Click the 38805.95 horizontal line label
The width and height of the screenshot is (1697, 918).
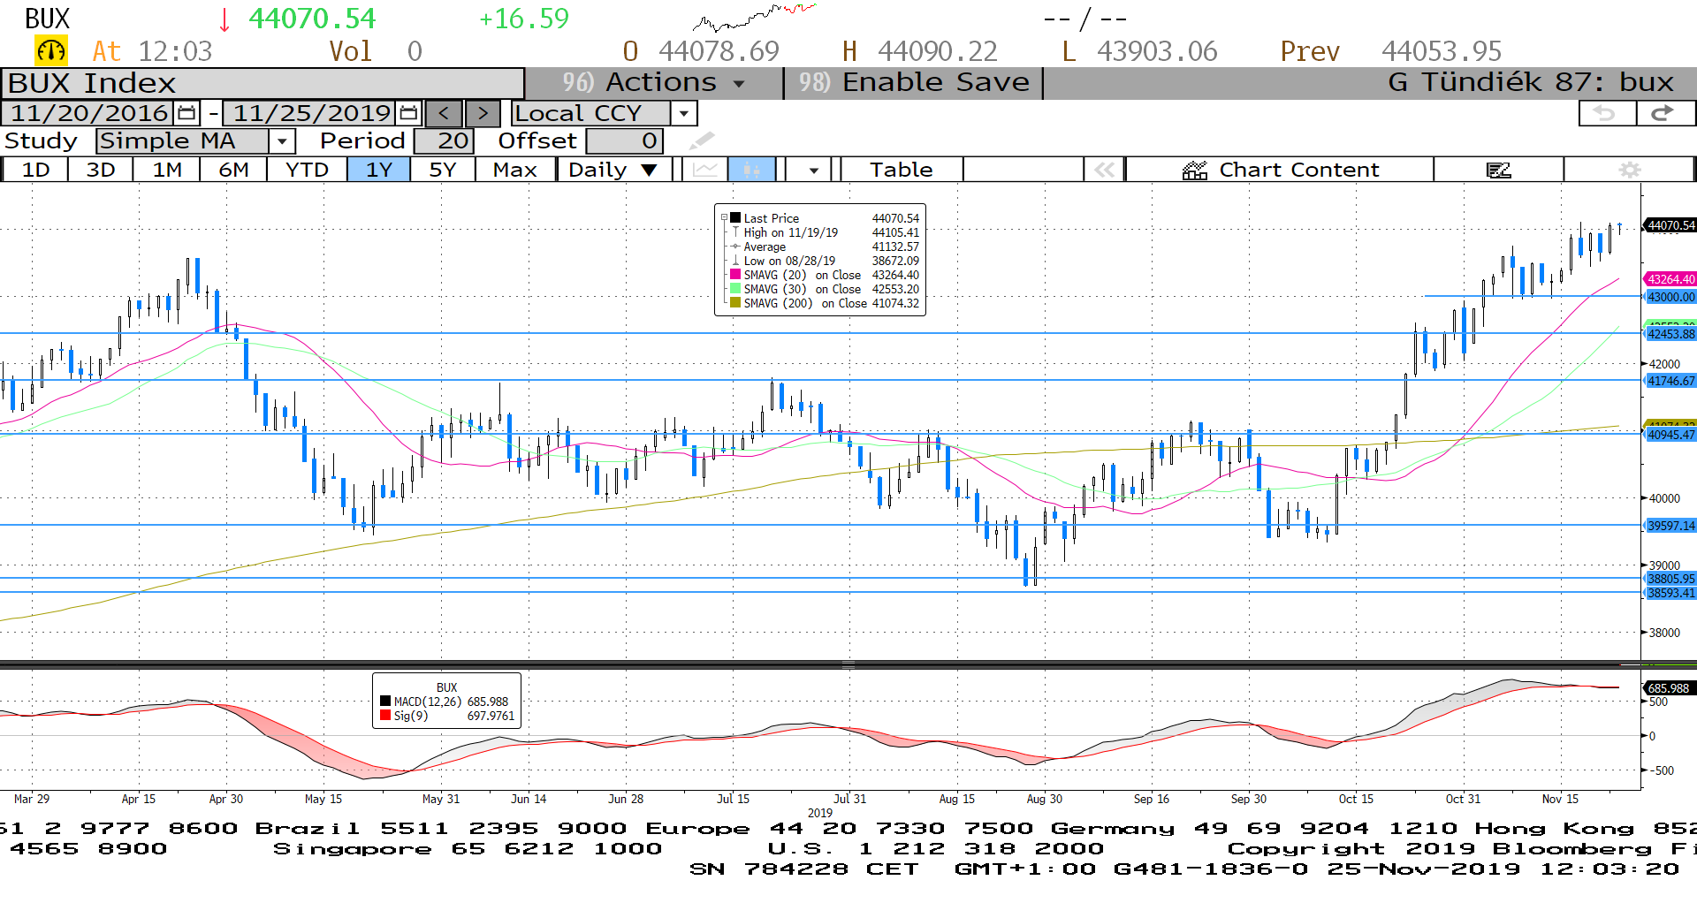point(1670,579)
